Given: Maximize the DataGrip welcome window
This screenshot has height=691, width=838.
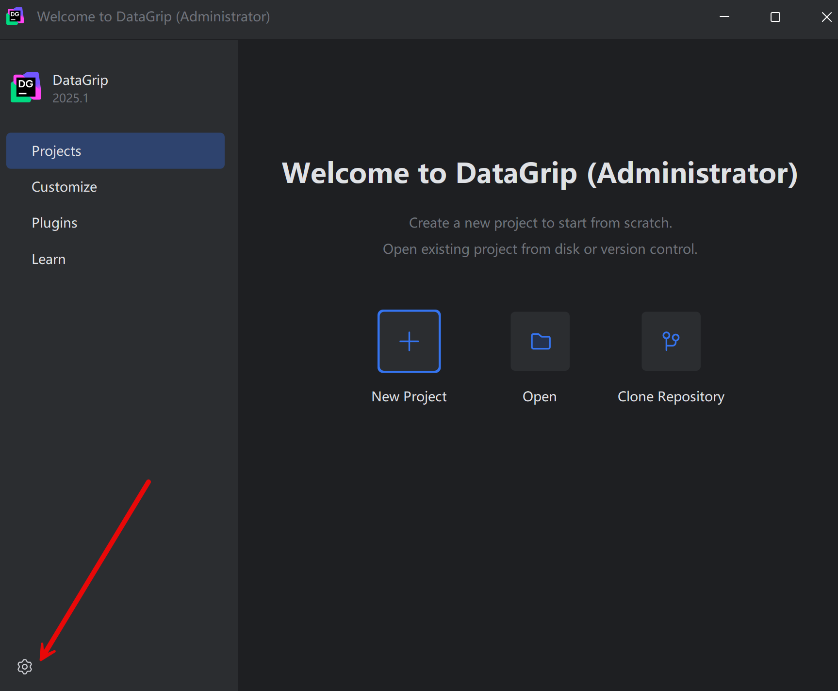Looking at the screenshot, I should point(775,17).
